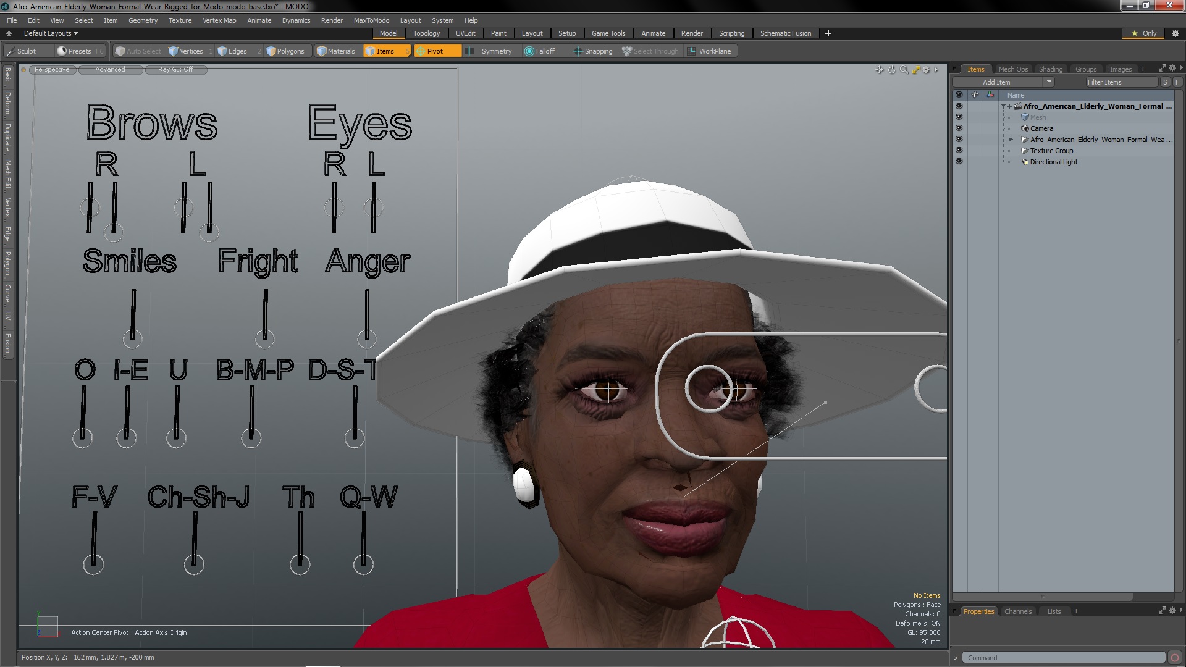1186x667 pixels.
Task: Click into the Command input field
Action: (x=1064, y=658)
